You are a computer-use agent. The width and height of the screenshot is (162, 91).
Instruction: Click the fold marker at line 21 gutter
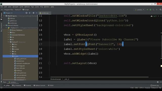coord(49,63)
